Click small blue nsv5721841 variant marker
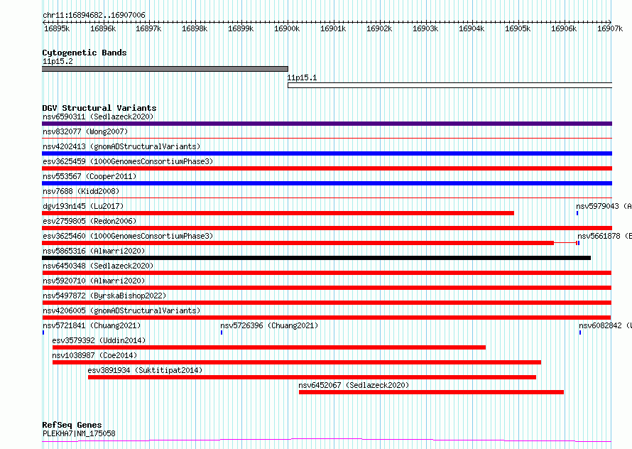Viewport: 632px width, 449px height. point(43,332)
